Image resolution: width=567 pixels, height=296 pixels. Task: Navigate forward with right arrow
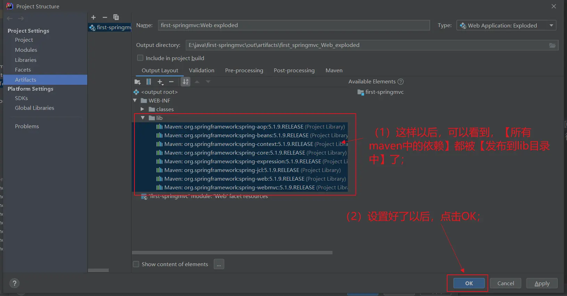[21, 18]
